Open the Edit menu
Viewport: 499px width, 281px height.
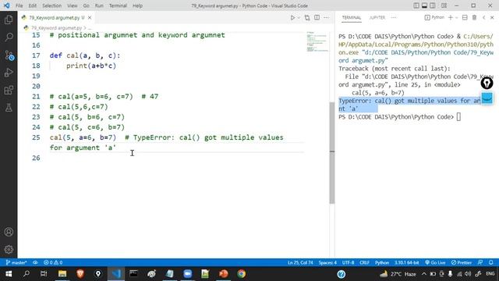click(33, 5)
